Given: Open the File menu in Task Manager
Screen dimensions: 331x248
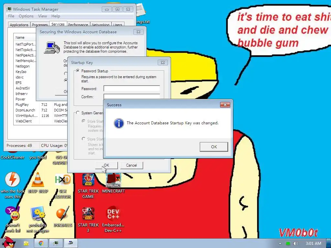Looking at the screenshot, I should click(x=11, y=16).
